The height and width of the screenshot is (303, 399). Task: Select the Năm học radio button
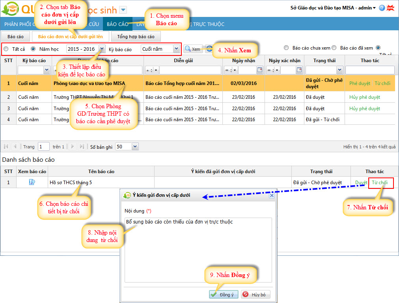pyautogui.click(x=33, y=49)
